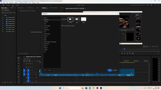The height and width of the screenshot is (90, 161).
Task: Click the Export Frame camera icon
Action: [x=128, y=53]
